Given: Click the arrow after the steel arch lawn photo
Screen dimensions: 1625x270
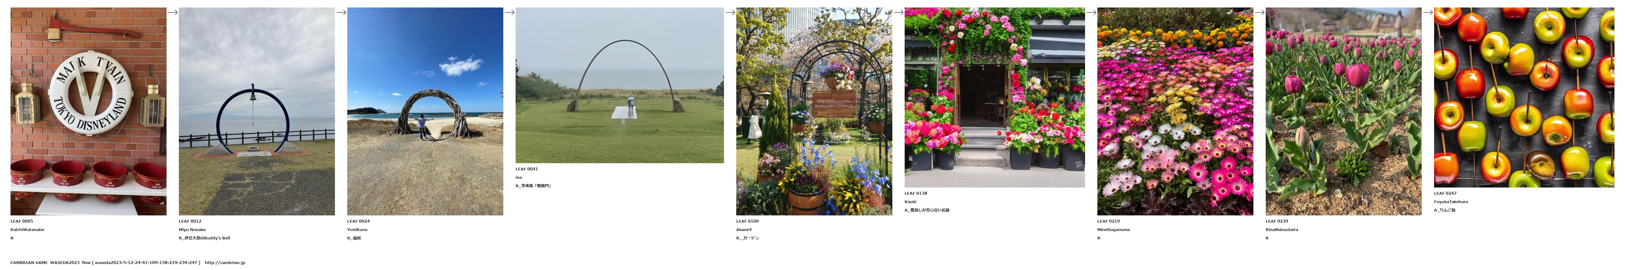Looking at the screenshot, I should click(x=730, y=12).
